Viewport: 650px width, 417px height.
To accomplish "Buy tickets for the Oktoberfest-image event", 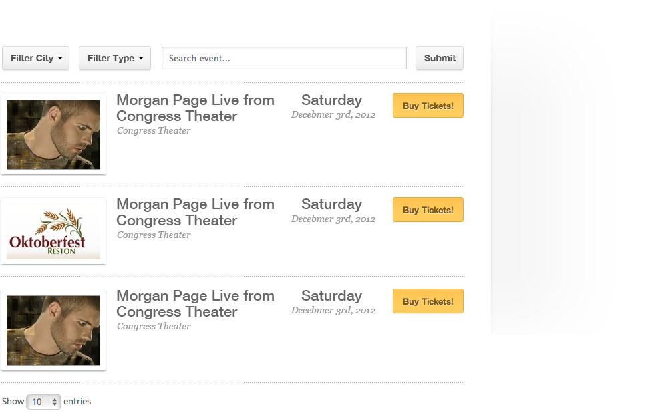I will pyautogui.click(x=428, y=210).
